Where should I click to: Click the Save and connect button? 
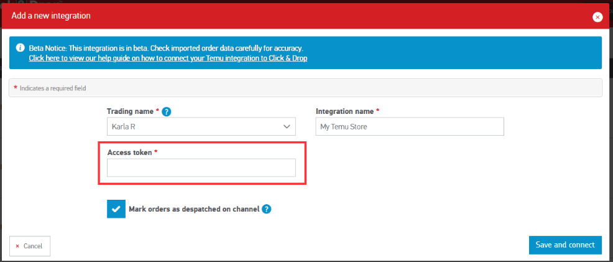pyautogui.click(x=565, y=245)
